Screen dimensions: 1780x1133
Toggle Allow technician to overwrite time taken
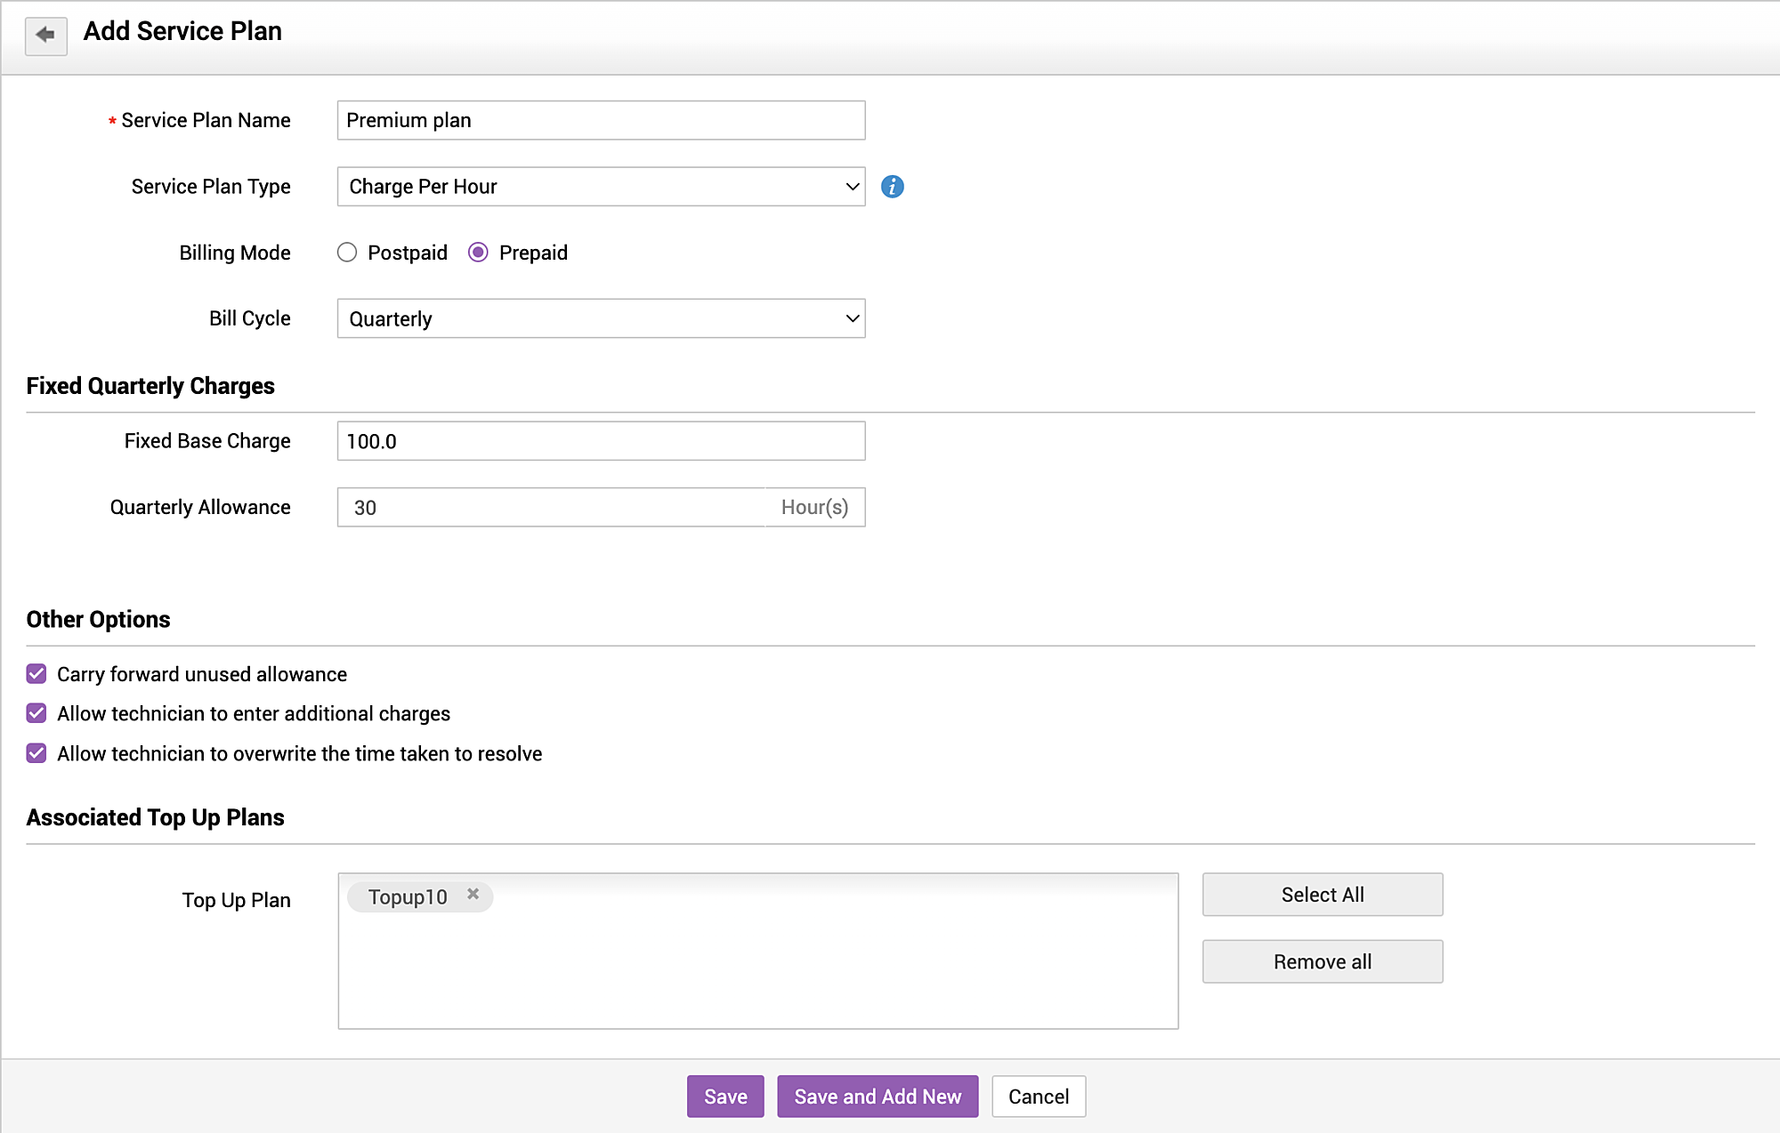[x=36, y=753]
